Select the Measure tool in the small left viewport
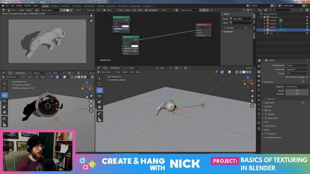This screenshot has width=310, height=174. 4,125
